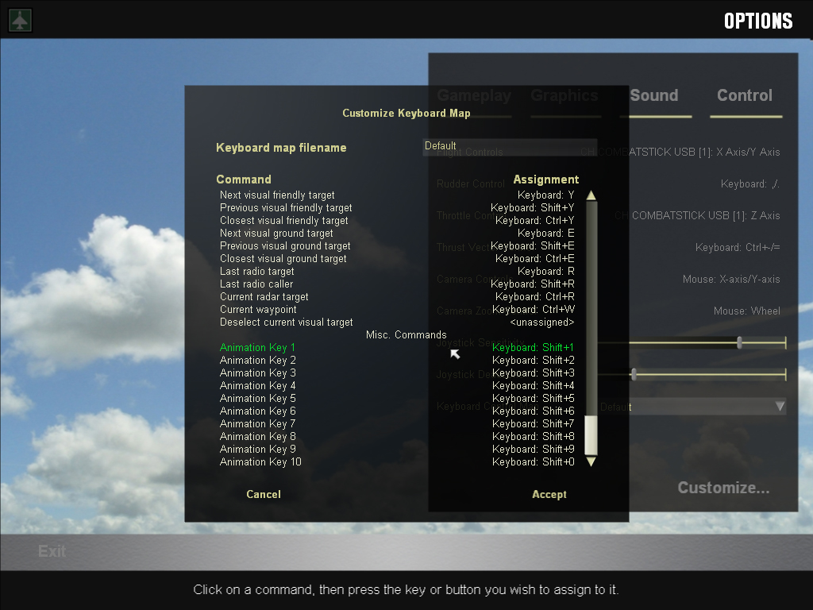Click the Keyboard: Ctrl+E assignment

point(534,259)
